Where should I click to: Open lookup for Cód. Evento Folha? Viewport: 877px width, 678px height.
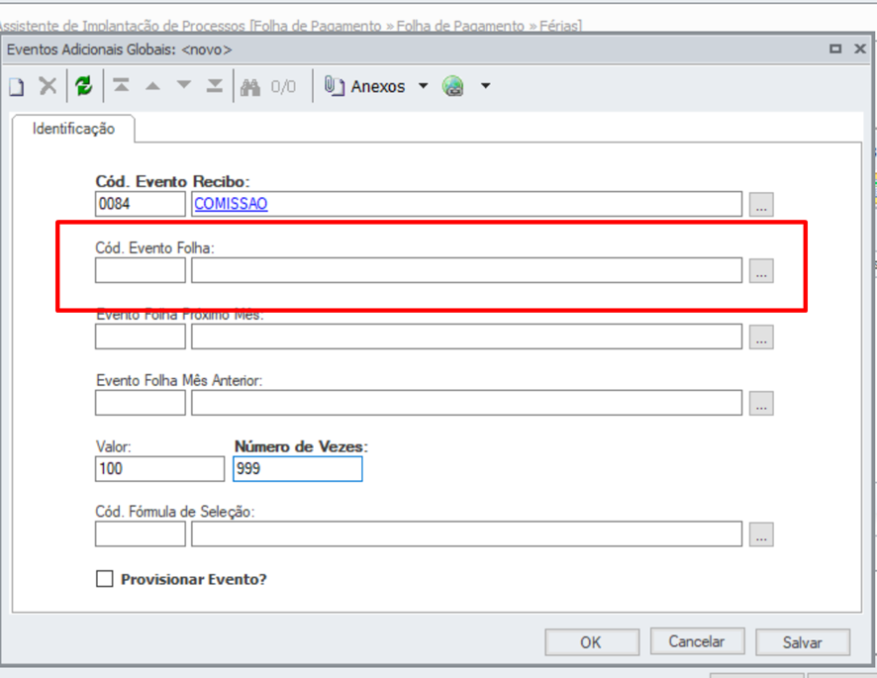(x=761, y=270)
